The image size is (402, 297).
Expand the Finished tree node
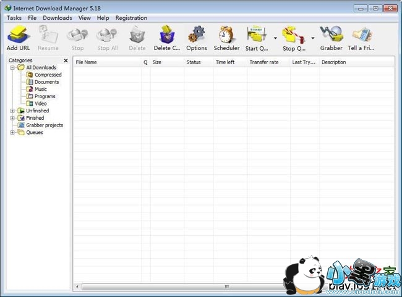tap(12, 118)
